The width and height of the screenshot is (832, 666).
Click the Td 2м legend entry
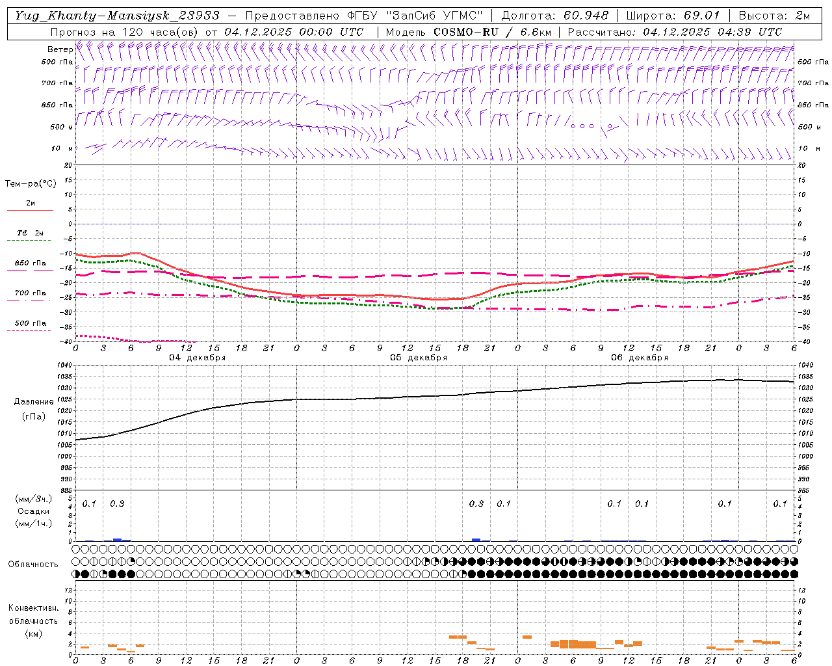[x=31, y=233]
